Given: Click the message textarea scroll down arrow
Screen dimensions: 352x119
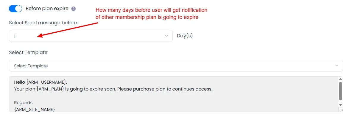Looking at the screenshot, I should (x=340, y=105).
